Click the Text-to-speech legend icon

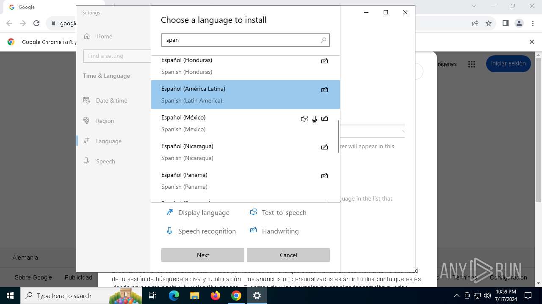[x=253, y=212]
